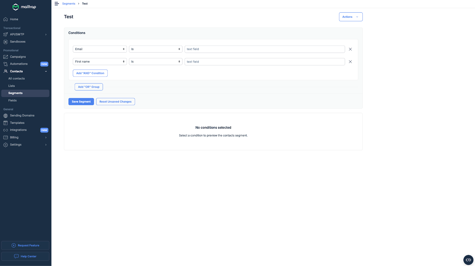Open the Email field dropdown
Viewport: 475px width, 266px height.
point(100,49)
